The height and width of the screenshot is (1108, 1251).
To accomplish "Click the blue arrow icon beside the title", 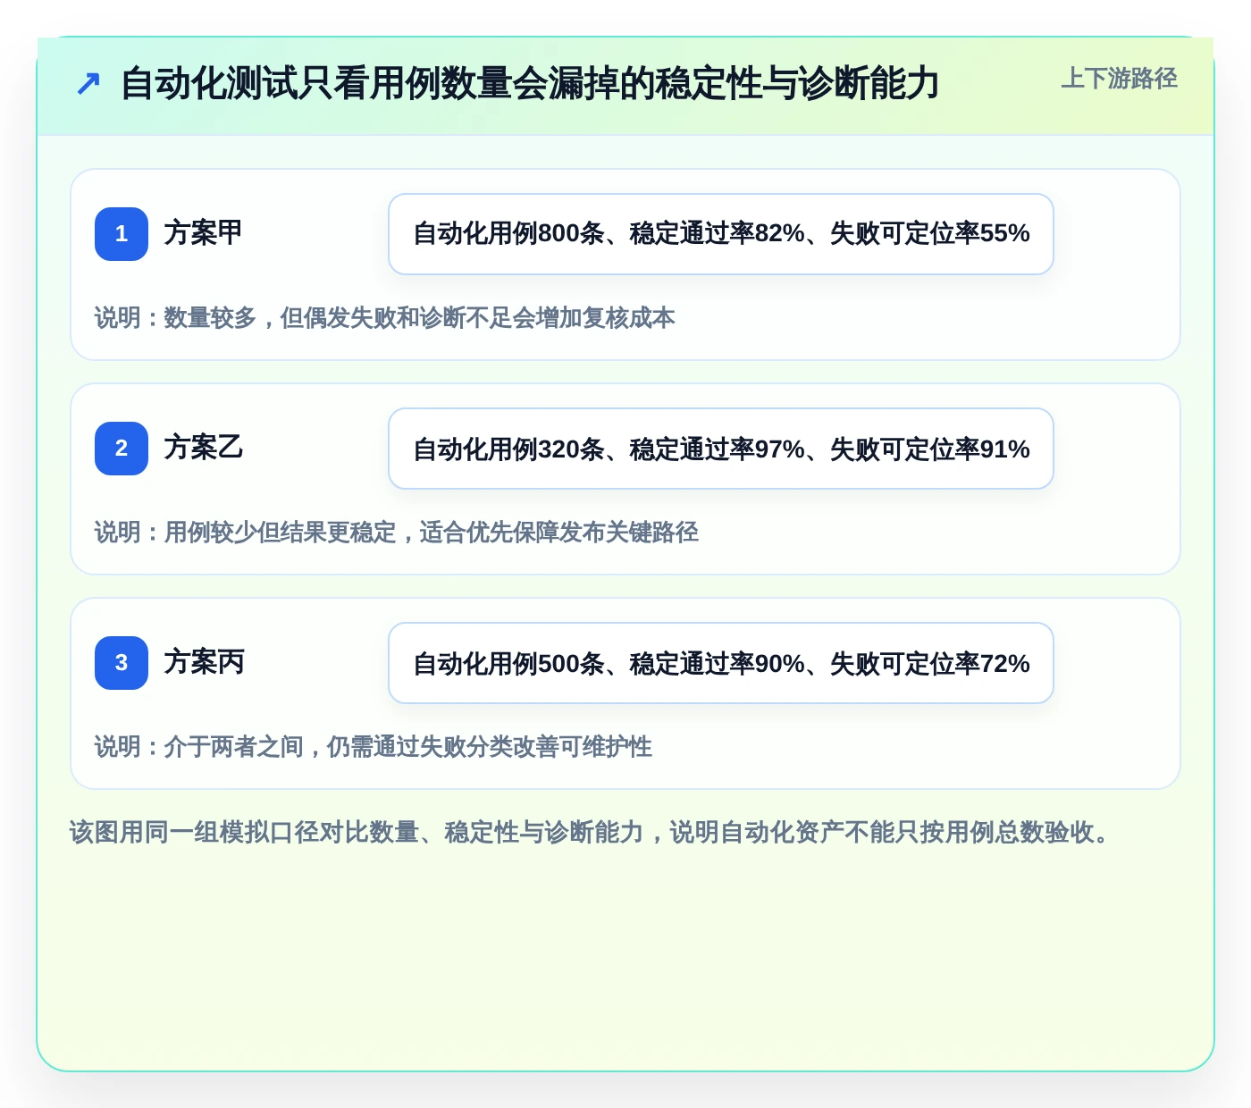I will [88, 84].
